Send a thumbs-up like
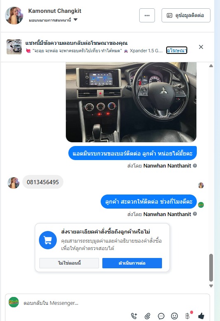 click(x=201, y=316)
